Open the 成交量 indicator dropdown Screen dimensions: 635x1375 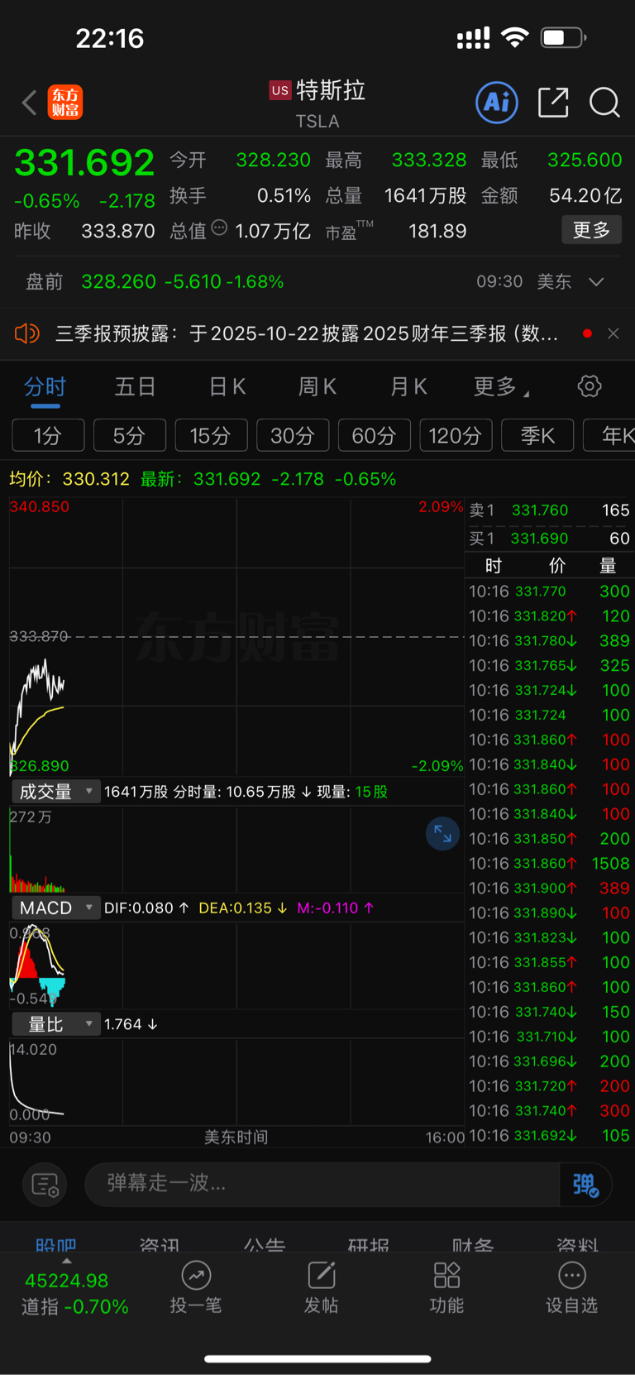click(56, 792)
